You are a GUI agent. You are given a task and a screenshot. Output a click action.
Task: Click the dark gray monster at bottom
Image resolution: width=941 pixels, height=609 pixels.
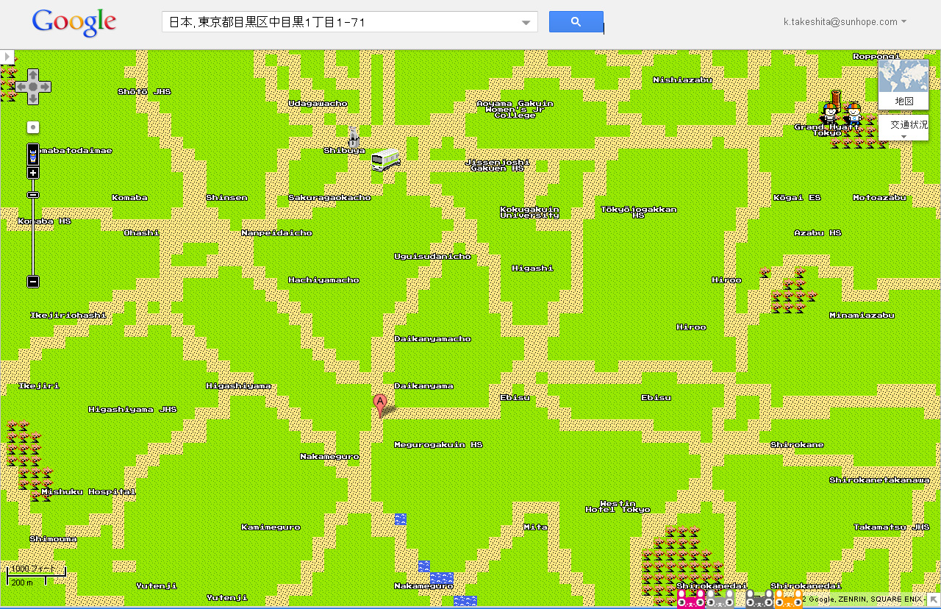[x=758, y=598]
